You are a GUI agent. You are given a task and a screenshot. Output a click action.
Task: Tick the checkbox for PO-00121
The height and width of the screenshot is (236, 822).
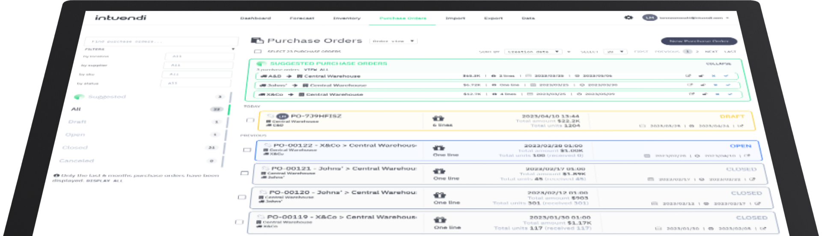[x=244, y=173]
